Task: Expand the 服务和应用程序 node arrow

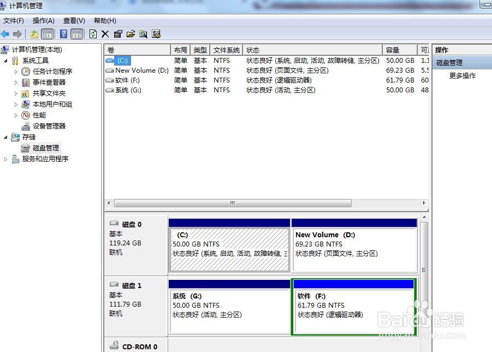Action: tap(5, 159)
